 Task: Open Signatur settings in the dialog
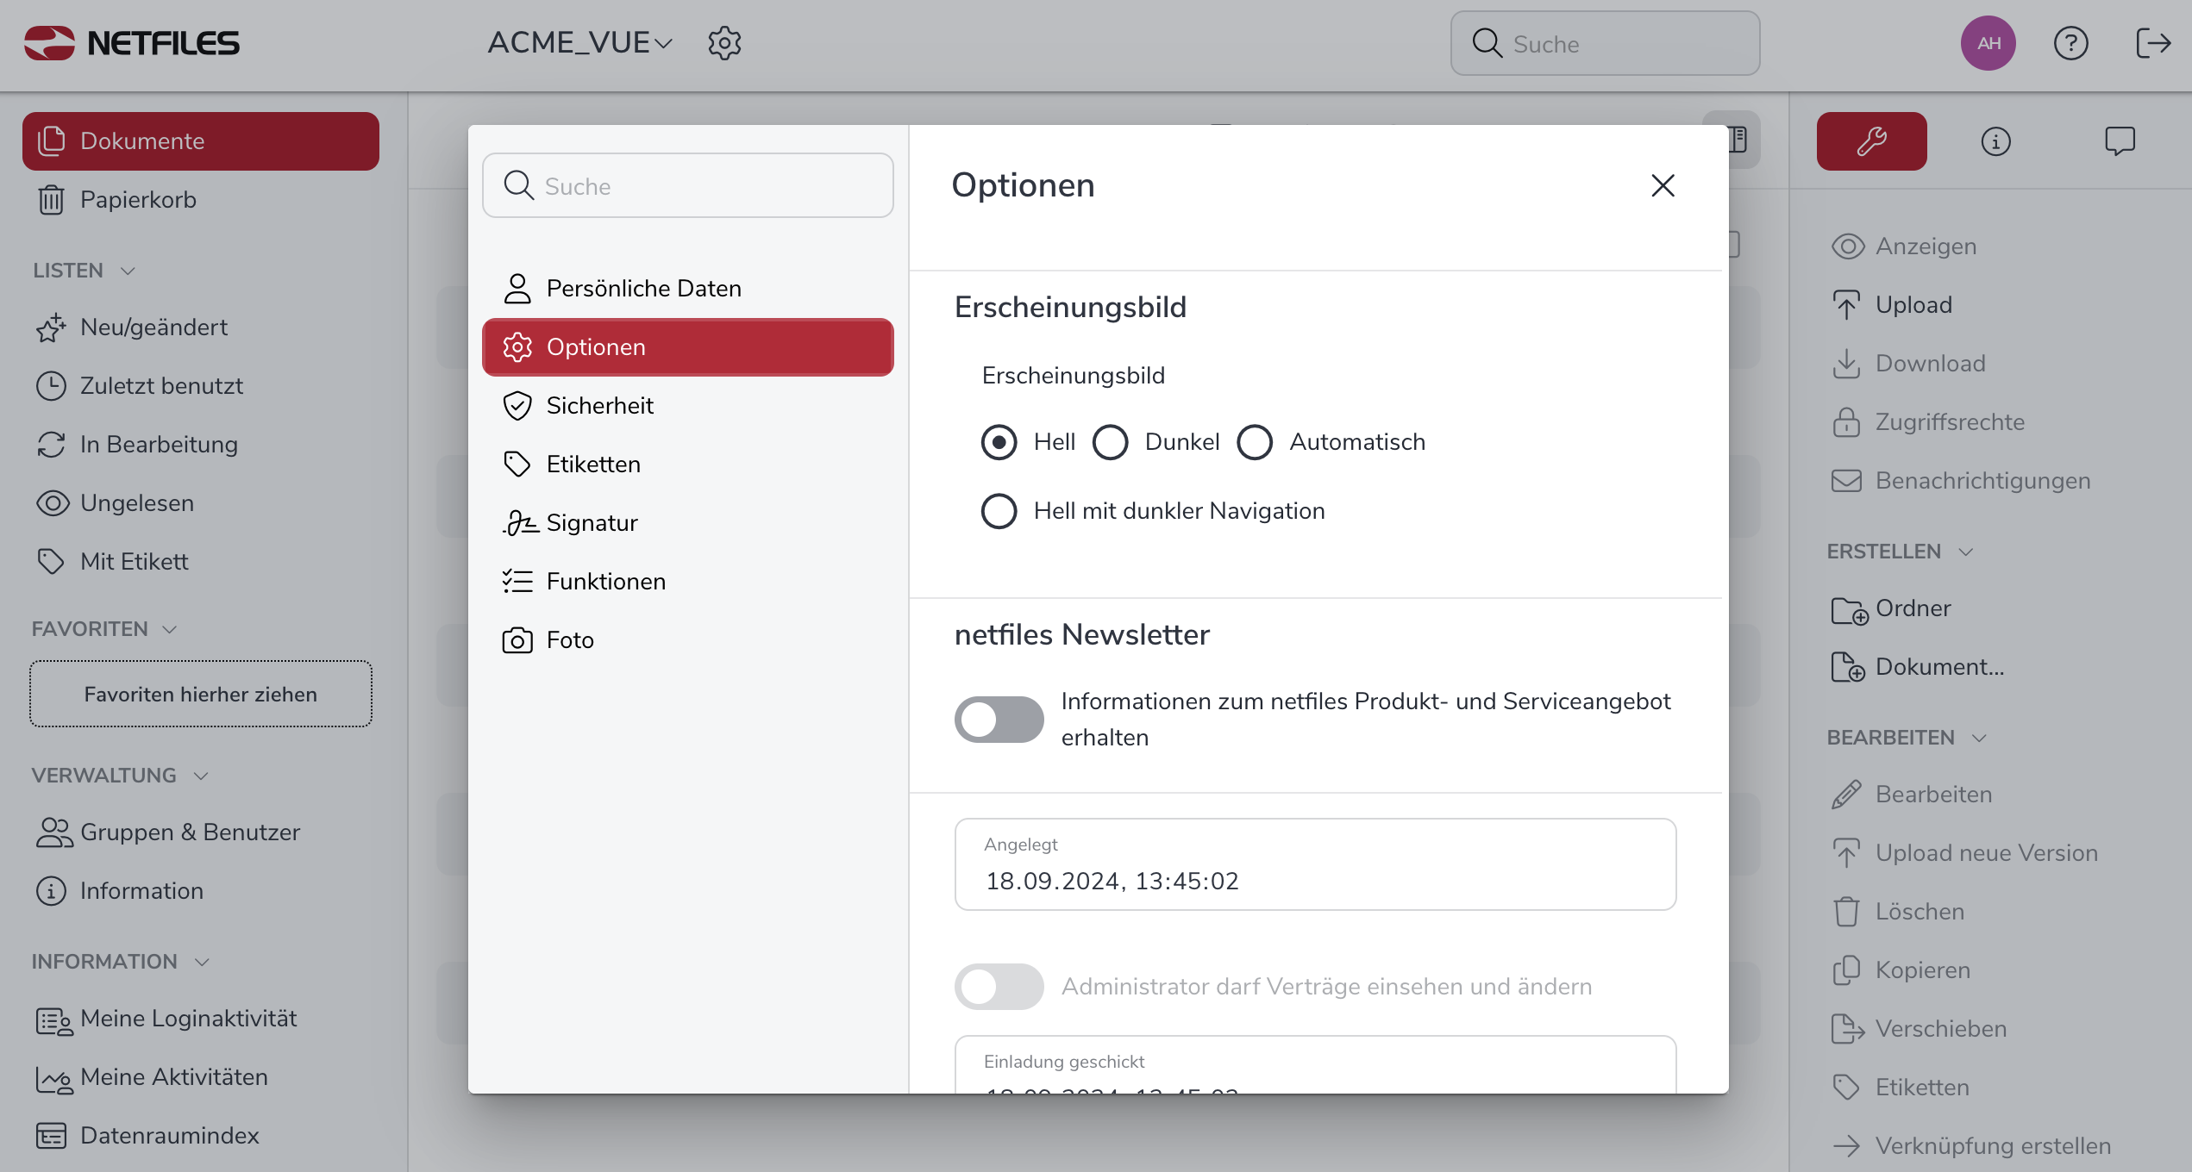592,523
